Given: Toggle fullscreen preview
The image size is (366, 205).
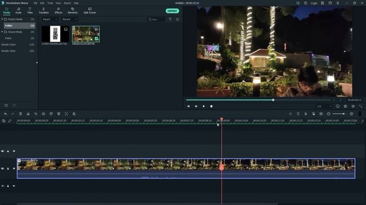Looking at the screenshot, I should coord(361,106).
